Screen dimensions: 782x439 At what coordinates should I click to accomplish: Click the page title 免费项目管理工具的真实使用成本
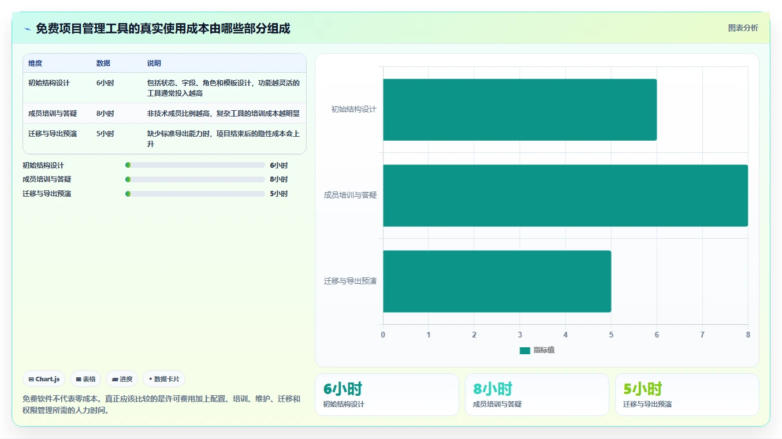click(163, 29)
